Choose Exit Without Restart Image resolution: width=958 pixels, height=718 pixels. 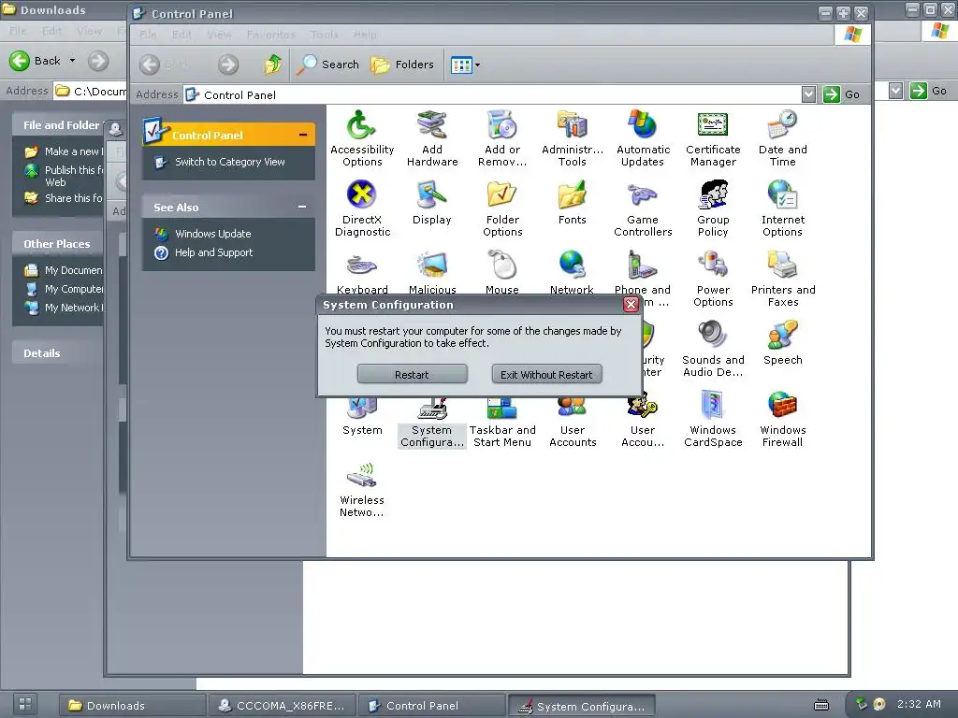546,374
